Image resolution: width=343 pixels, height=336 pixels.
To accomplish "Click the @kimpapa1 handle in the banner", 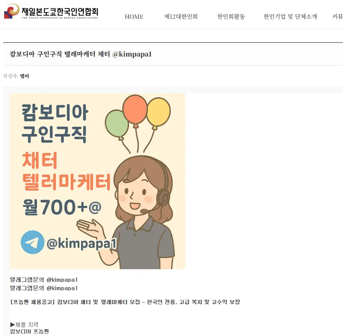I will 82,244.
